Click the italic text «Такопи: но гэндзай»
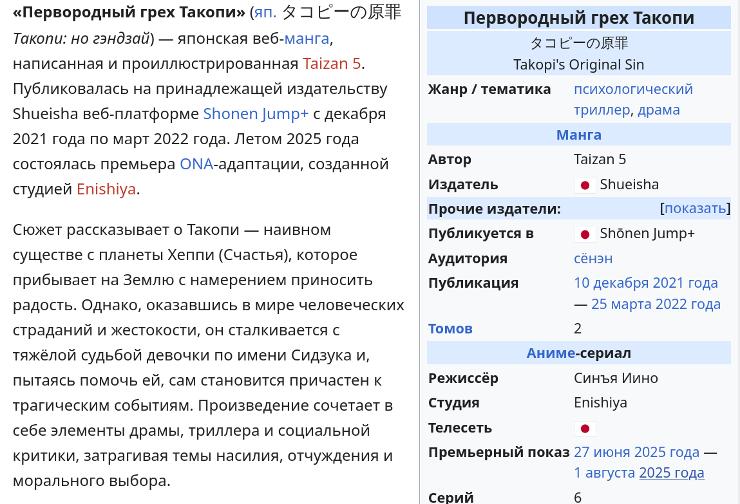 (x=81, y=38)
